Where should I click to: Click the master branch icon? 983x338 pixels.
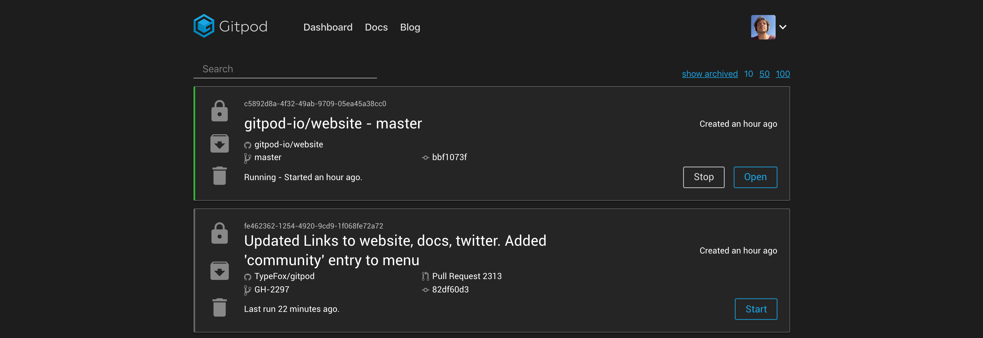pos(247,157)
